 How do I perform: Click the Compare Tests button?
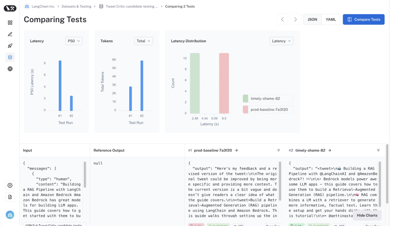click(x=363, y=20)
